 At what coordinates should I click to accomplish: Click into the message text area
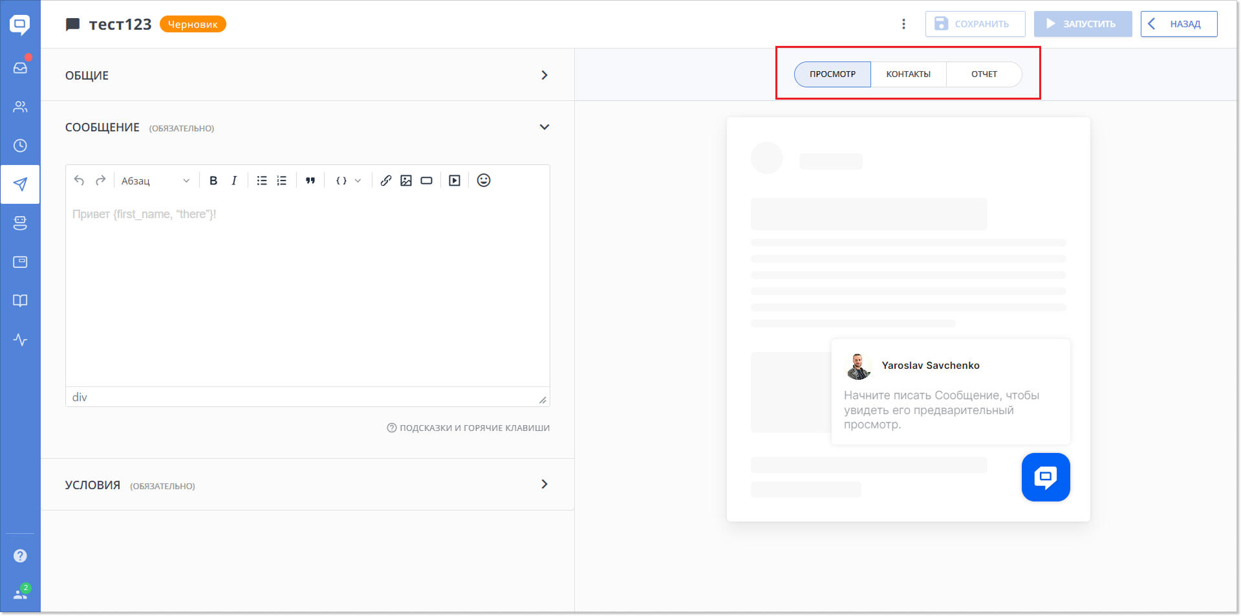[x=307, y=291]
